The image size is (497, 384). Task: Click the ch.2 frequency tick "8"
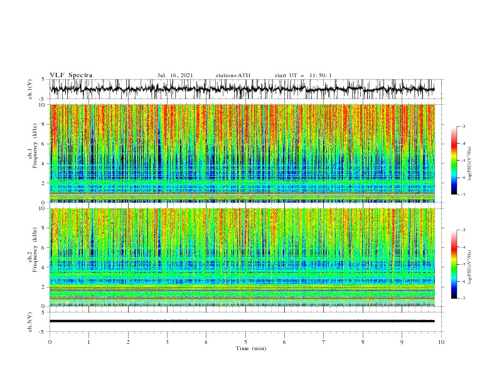pos(43,228)
